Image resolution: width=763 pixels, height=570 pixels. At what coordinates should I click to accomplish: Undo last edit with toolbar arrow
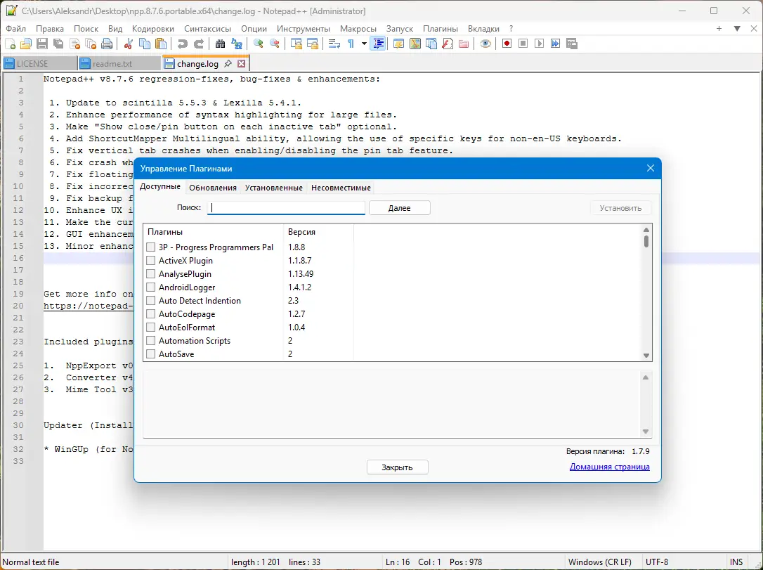coord(183,43)
